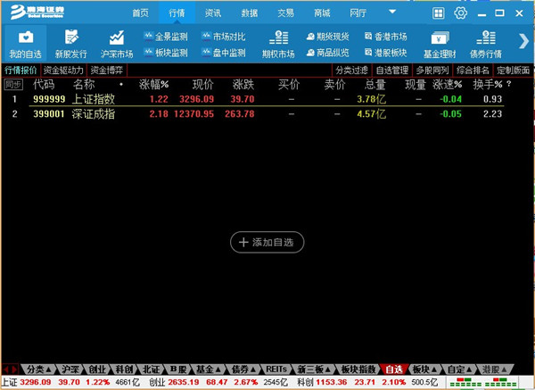This screenshot has width=535, height=390.
Task: Click 分类过滤 button
Action: pyautogui.click(x=351, y=71)
